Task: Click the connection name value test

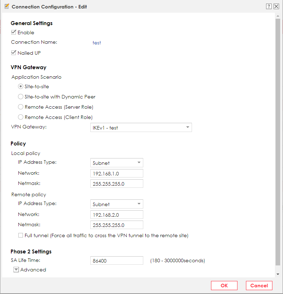Action: (x=97, y=43)
